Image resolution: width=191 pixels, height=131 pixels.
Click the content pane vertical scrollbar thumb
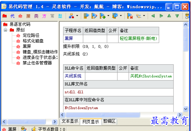coord(186,39)
